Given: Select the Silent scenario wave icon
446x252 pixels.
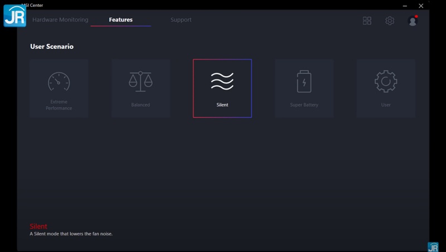Looking at the screenshot, I should [x=222, y=81].
